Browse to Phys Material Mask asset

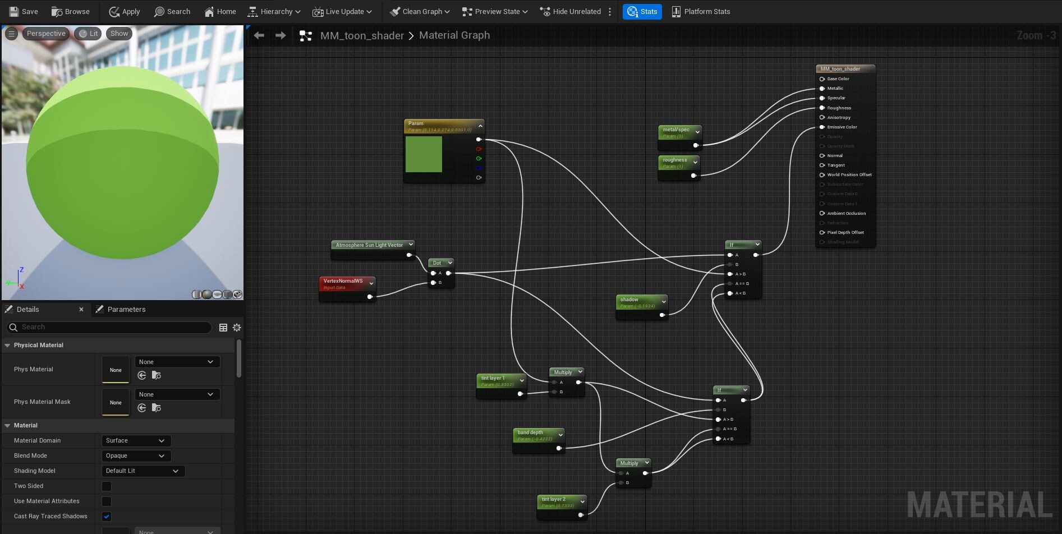click(x=157, y=408)
